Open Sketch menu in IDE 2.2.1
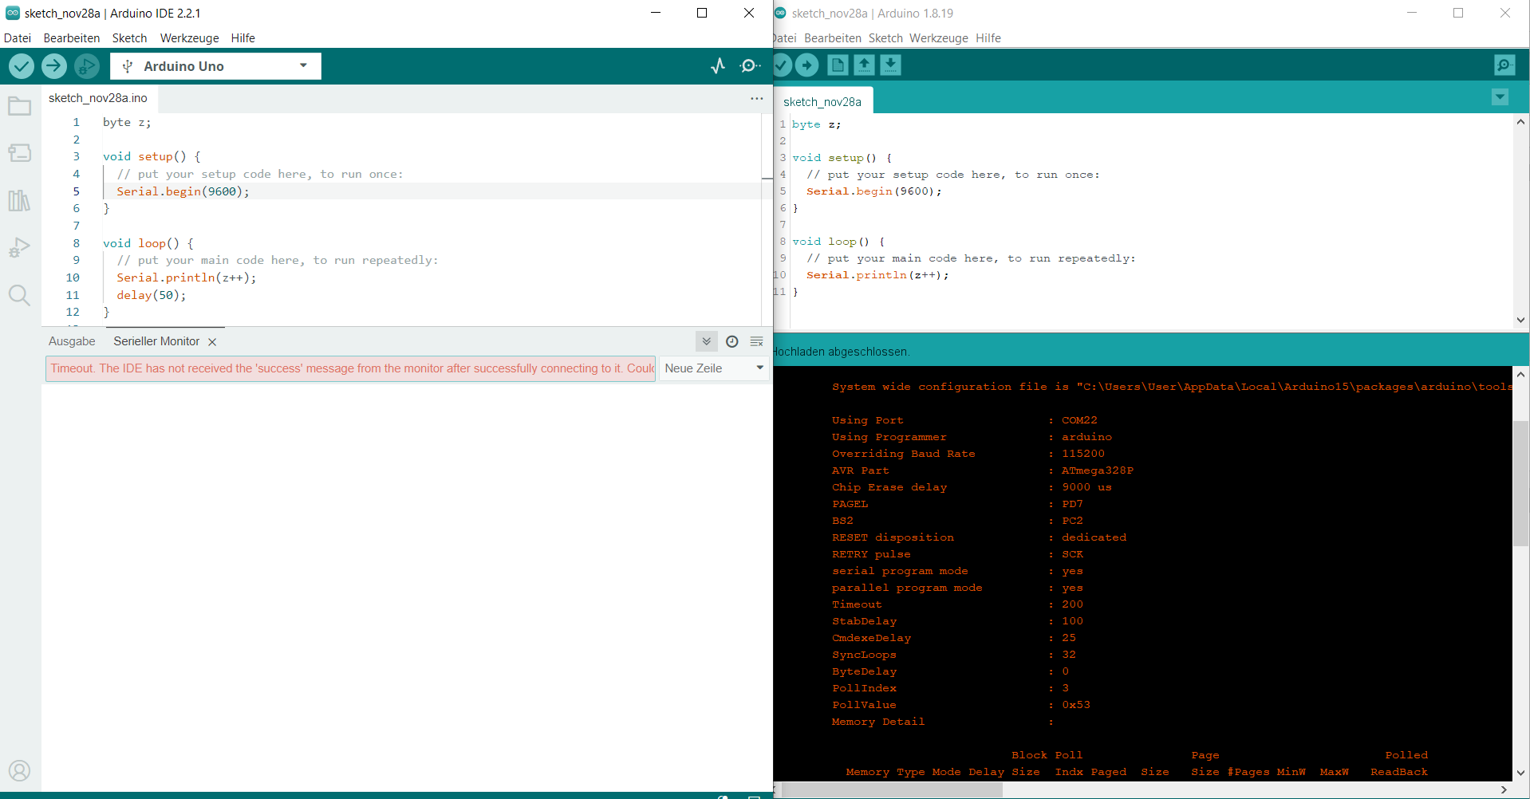 [130, 38]
